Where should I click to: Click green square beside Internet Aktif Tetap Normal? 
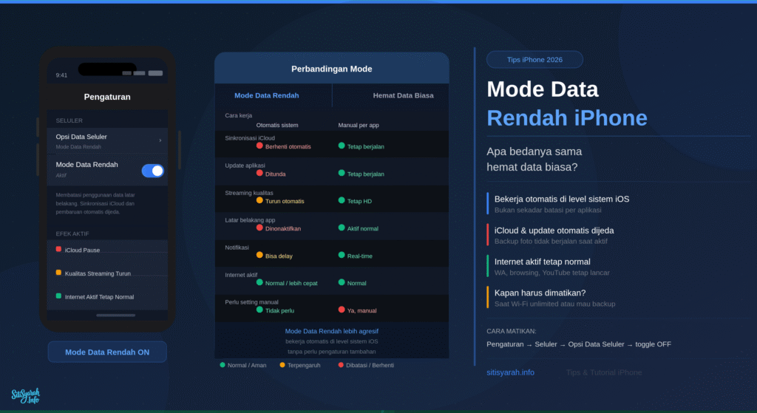pos(58,296)
